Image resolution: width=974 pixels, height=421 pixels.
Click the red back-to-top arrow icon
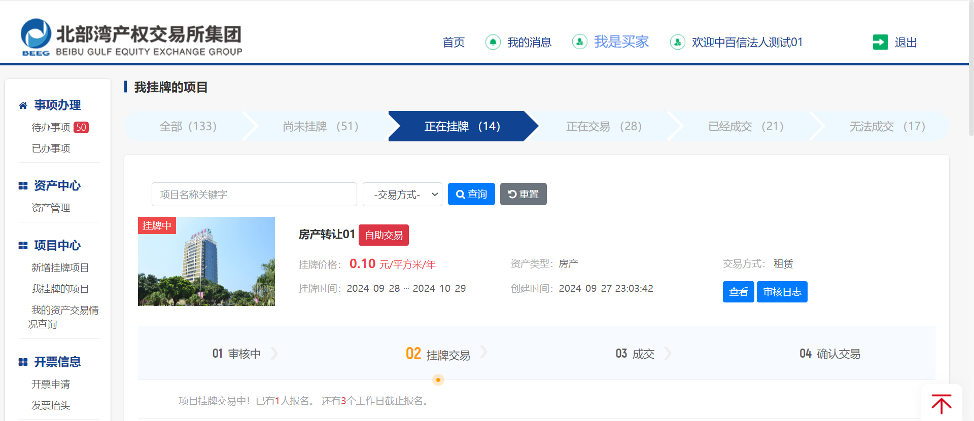pos(942,404)
